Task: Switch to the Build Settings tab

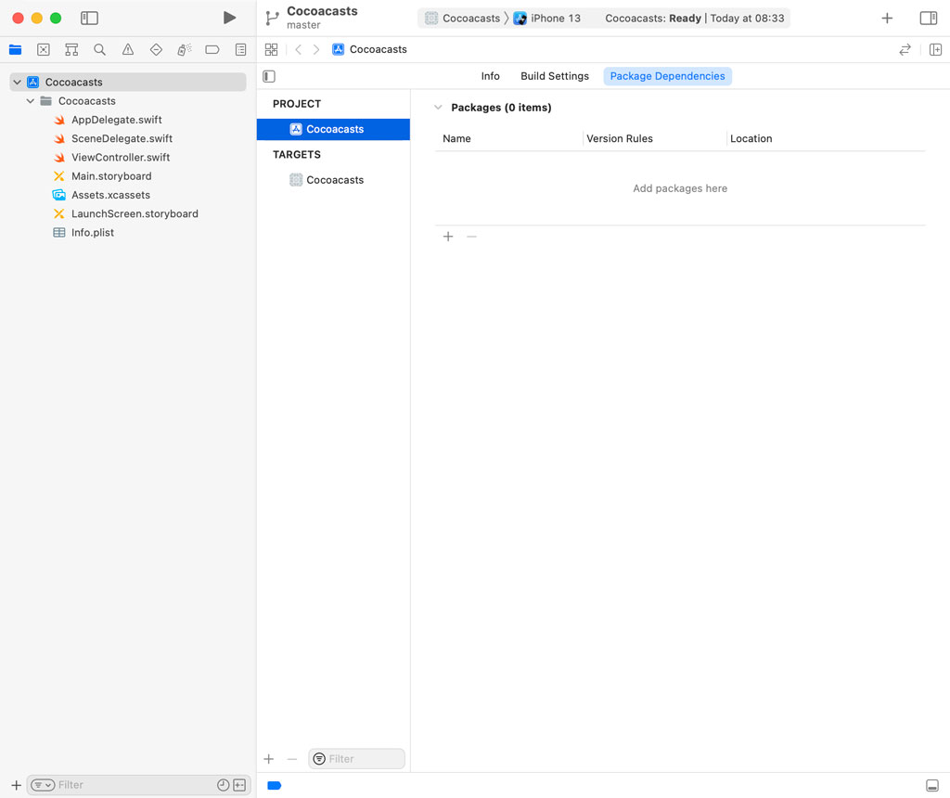Action: point(554,76)
